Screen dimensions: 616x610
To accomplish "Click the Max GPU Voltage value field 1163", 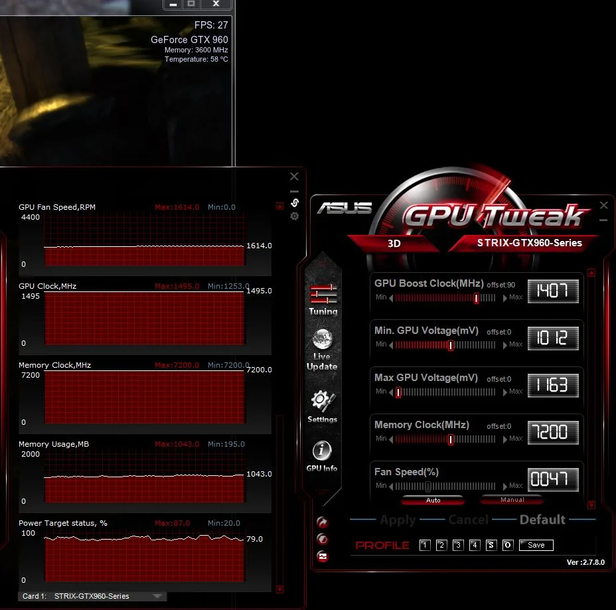I will pyautogui.click(x=553, y=386).
